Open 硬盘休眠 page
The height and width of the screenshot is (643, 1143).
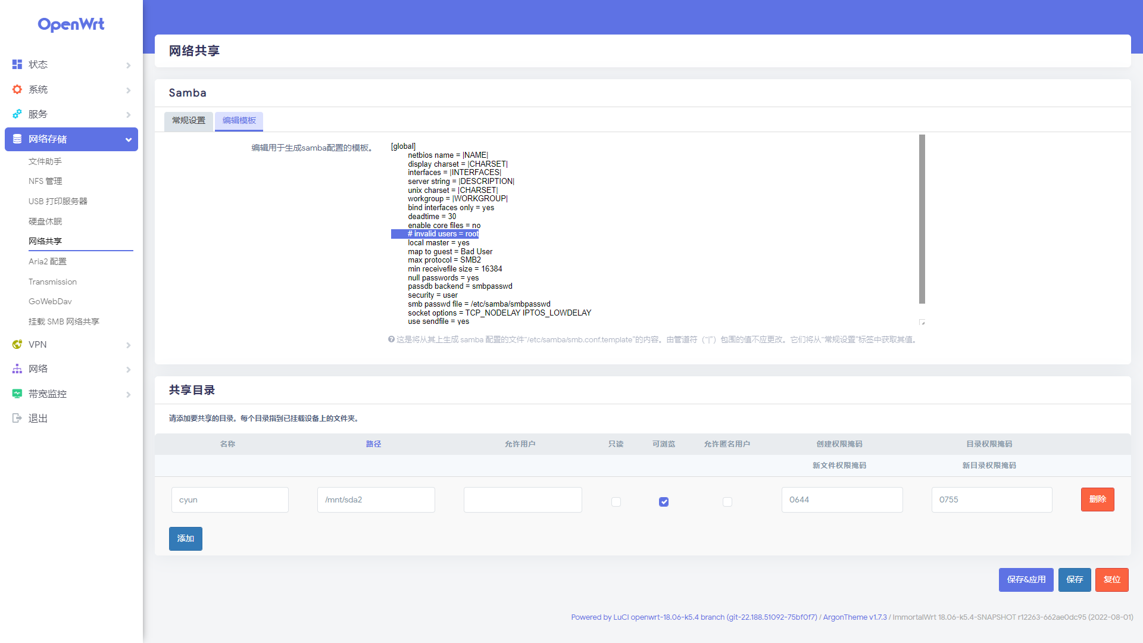(x=45, y=221)
